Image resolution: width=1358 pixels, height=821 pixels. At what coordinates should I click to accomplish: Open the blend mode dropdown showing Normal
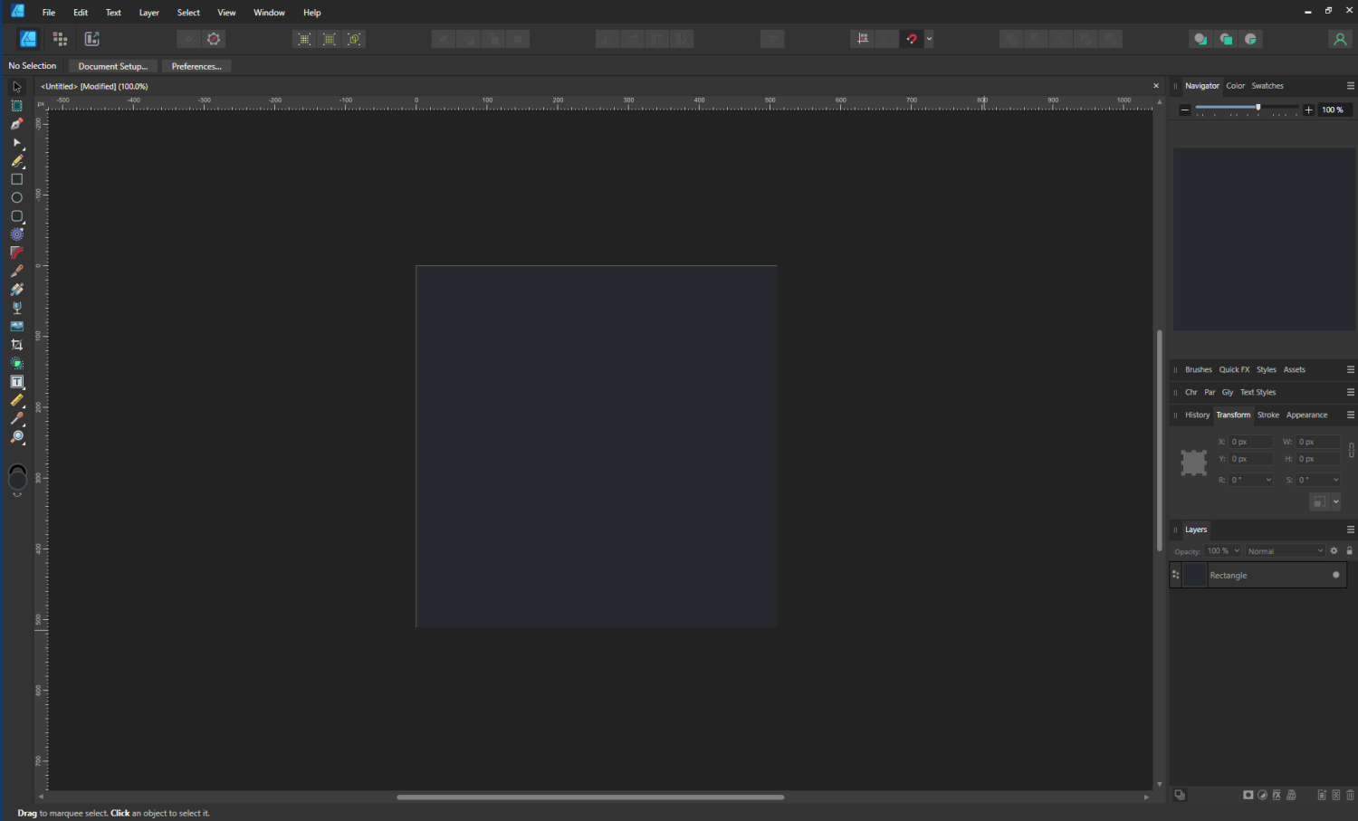coord(1284,550)
